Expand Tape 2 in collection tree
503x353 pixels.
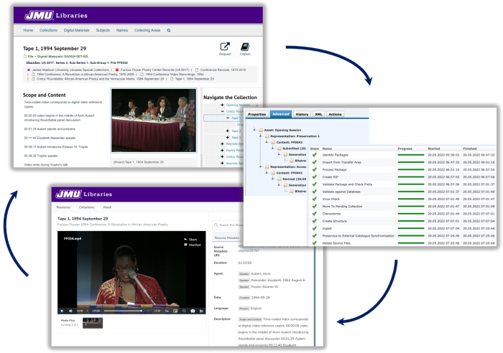click(x=228, y=131)
